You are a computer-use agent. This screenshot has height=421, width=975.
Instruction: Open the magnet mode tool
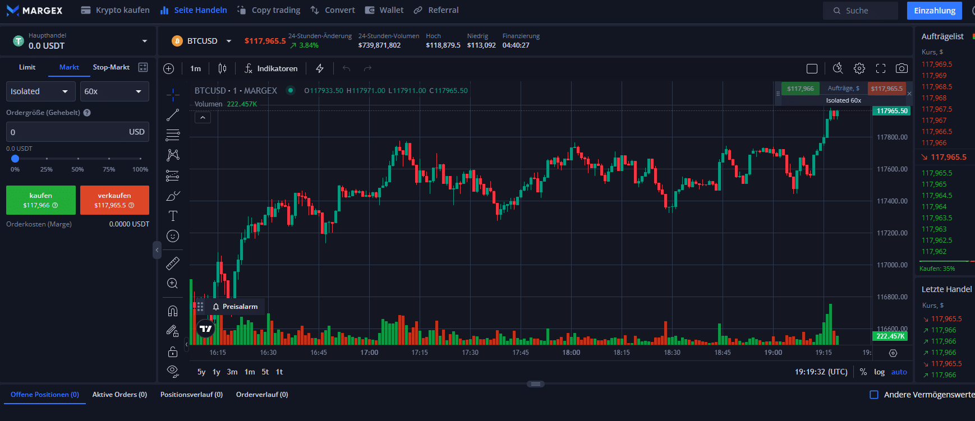[173, 311]
